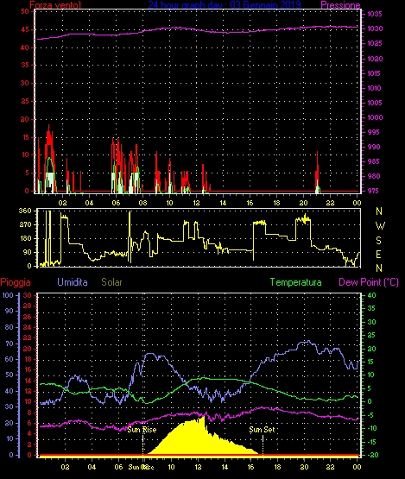Select the 1010 pressure axis value
The image size is (405, 479).
click(375, 88)
